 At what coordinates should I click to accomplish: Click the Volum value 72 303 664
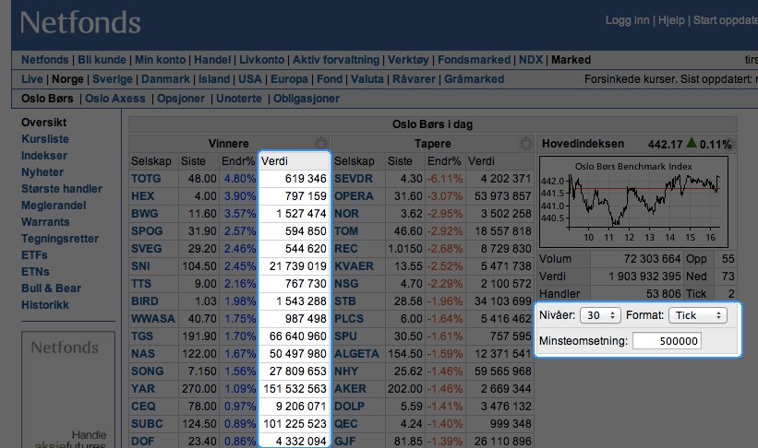coord(652,259)
